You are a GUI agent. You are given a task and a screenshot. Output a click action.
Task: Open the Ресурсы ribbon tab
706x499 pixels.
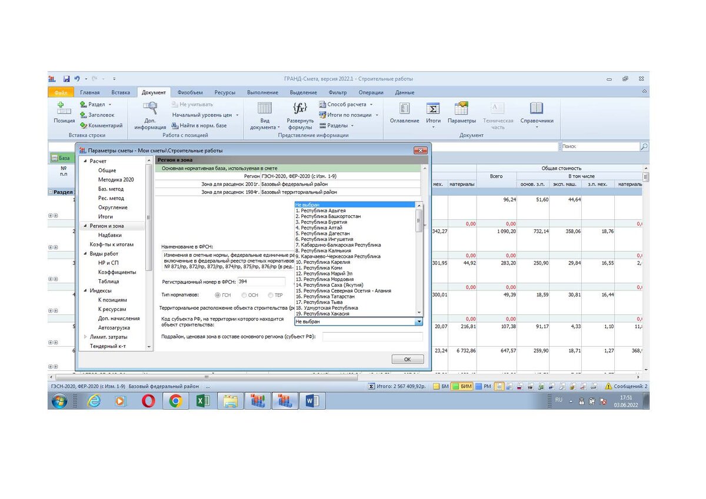225,92
